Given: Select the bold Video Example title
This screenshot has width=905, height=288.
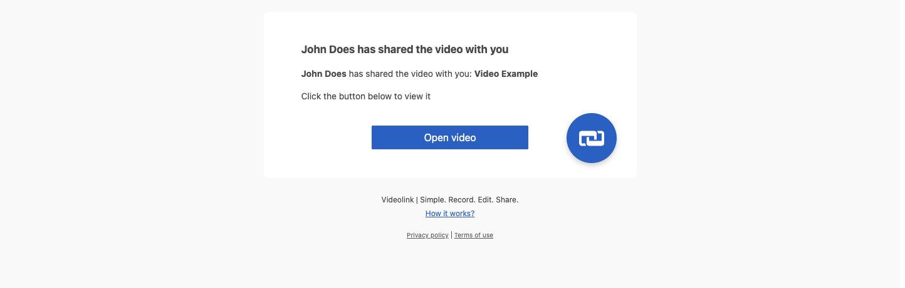Looking at the screenshot, I should coord(506,74).
